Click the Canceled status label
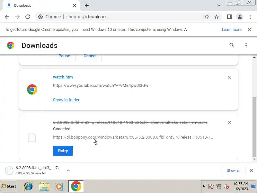 62,129
